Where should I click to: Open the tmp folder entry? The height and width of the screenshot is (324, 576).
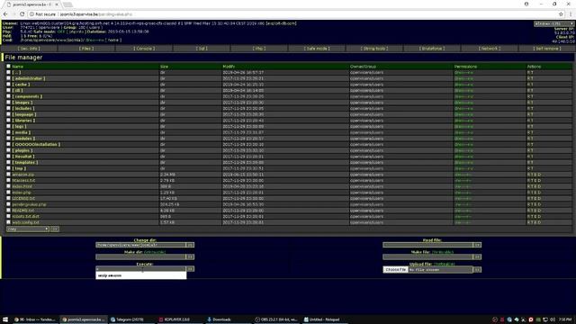19,168
